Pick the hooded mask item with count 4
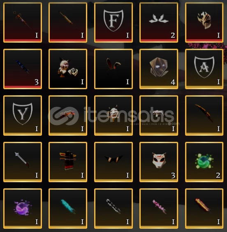The image size is (227, 232). 159,69
